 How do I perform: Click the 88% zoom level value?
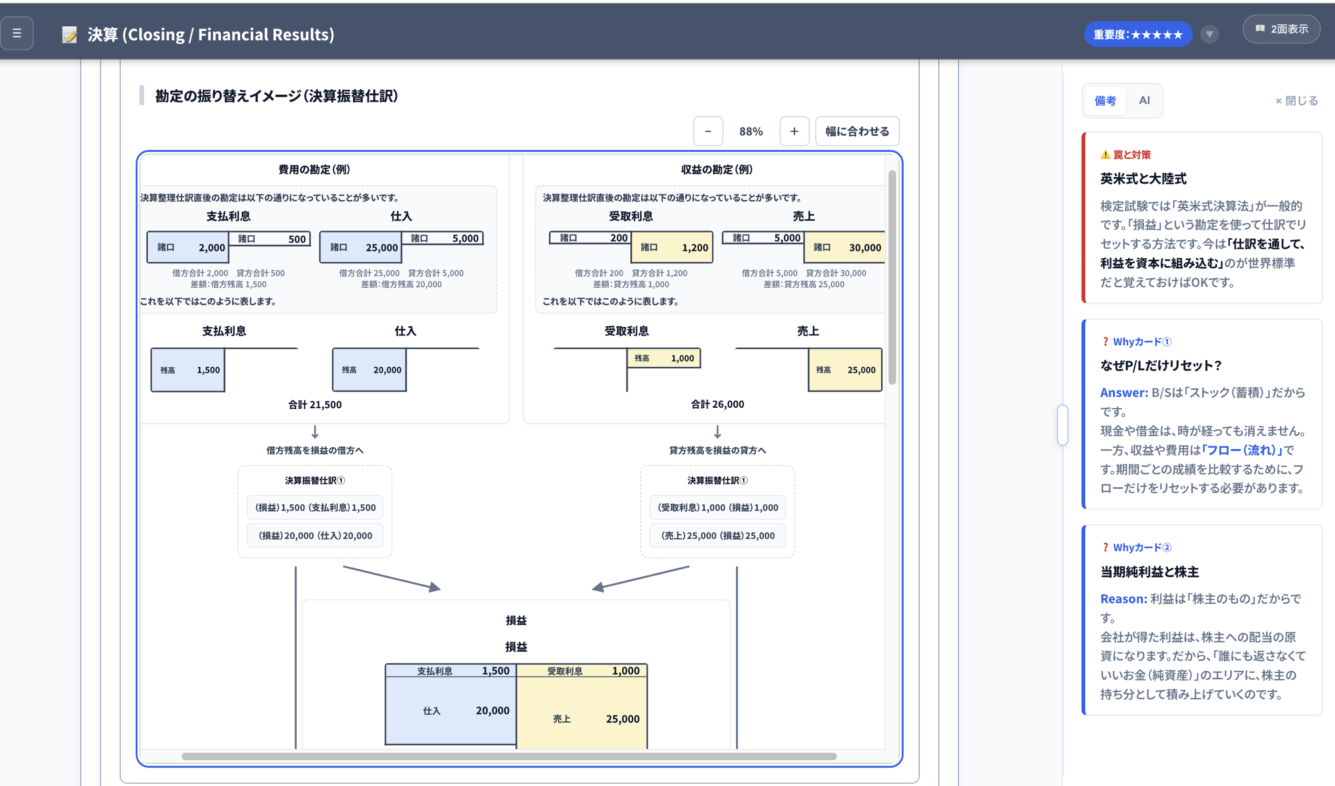[751, 131]
